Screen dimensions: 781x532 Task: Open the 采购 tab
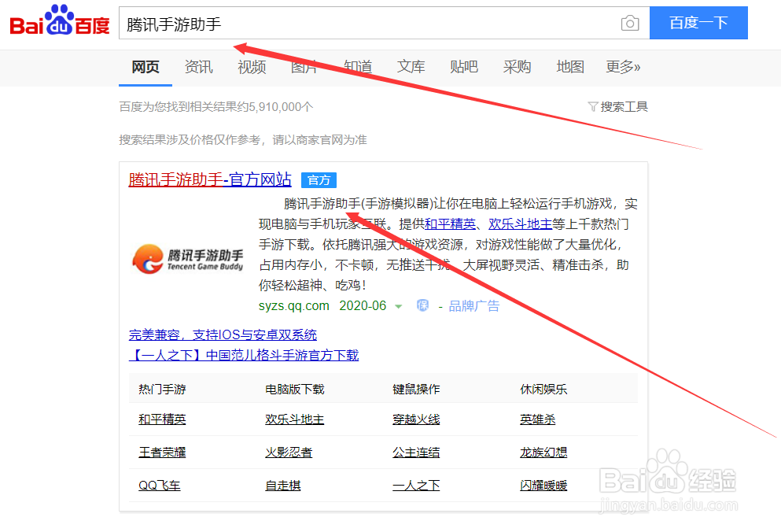coord(517,67)
